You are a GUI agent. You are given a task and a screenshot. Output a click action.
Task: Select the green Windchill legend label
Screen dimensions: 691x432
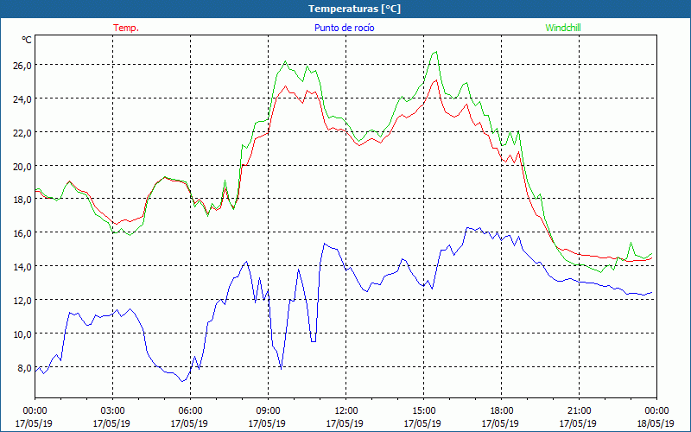coord(563,28)
